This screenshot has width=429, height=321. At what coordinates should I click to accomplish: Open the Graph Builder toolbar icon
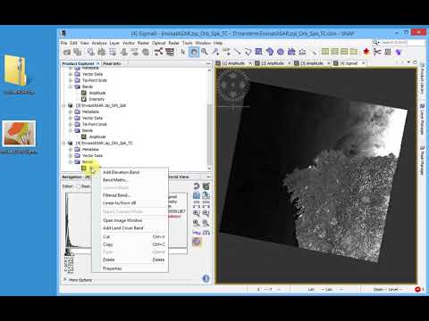(x=158, y=52)
